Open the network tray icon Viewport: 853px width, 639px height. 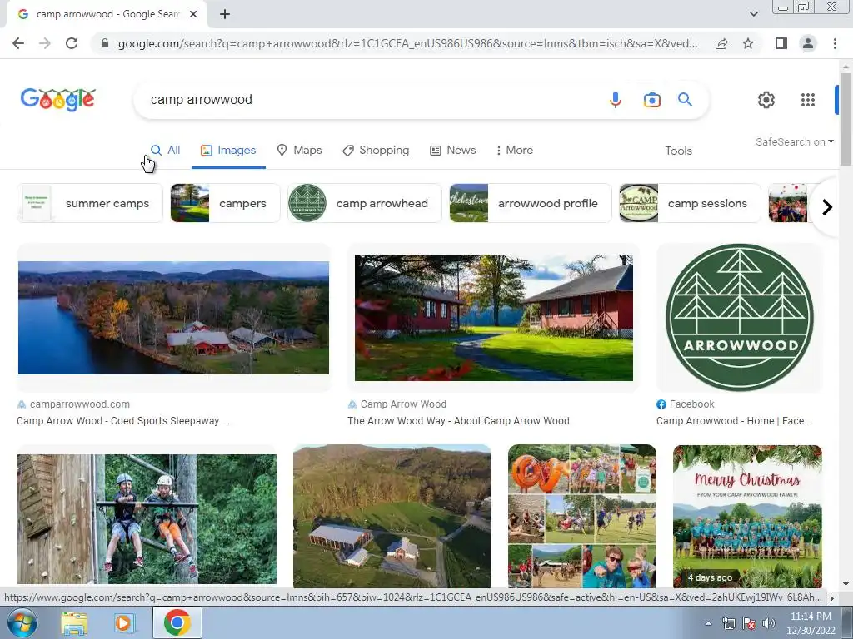tap(728, 623)
